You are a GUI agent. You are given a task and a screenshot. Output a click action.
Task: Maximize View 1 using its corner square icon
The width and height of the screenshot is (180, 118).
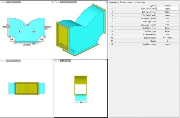point(52,2)
